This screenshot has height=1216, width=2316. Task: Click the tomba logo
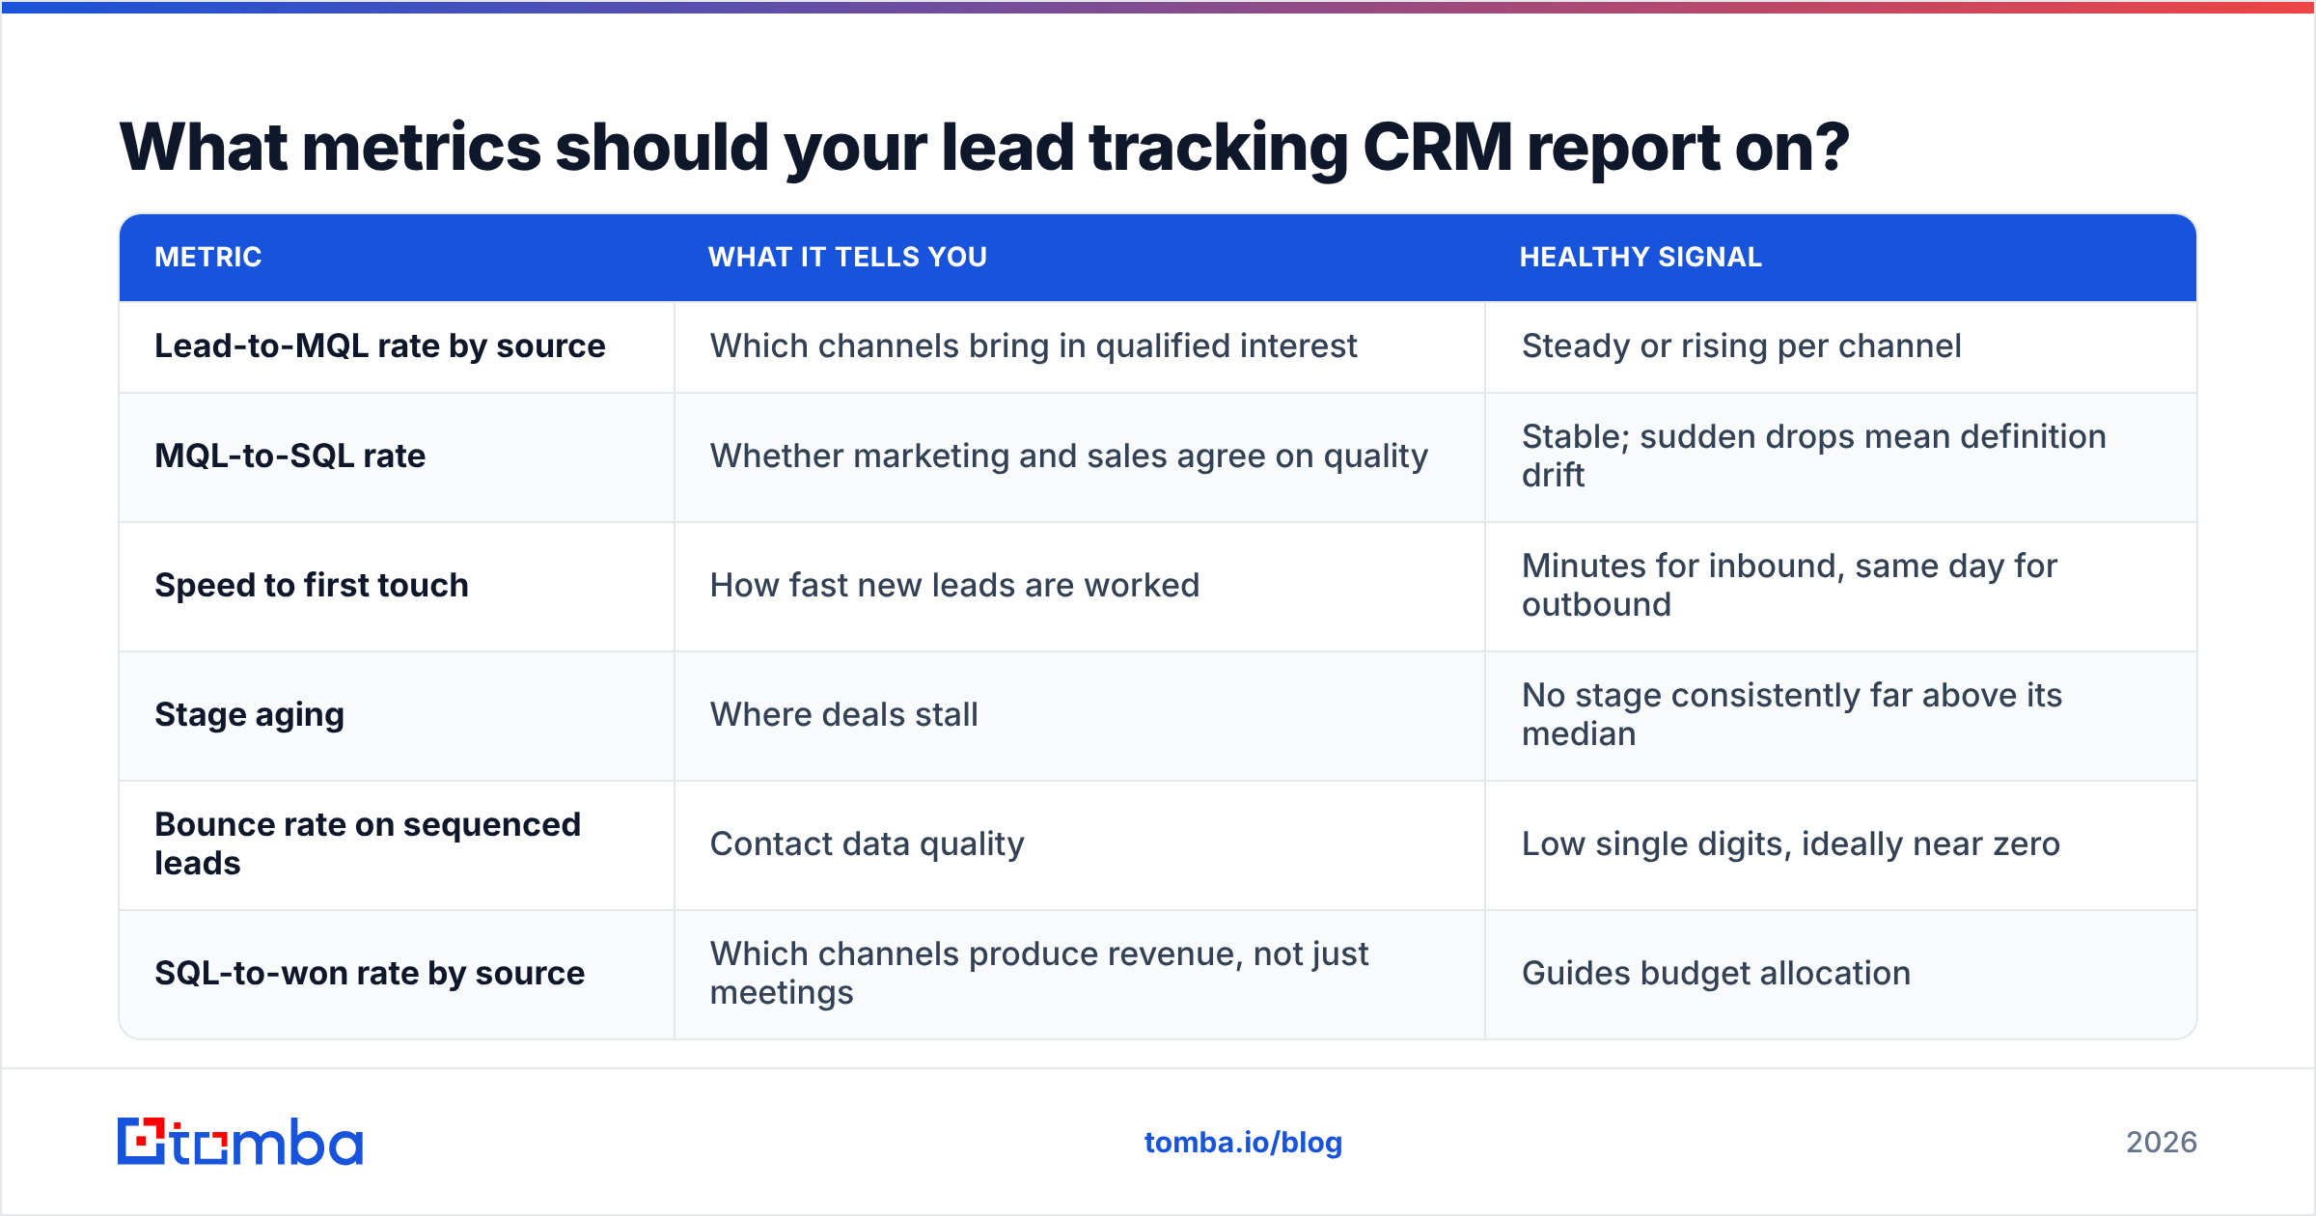click(240, 1142)
